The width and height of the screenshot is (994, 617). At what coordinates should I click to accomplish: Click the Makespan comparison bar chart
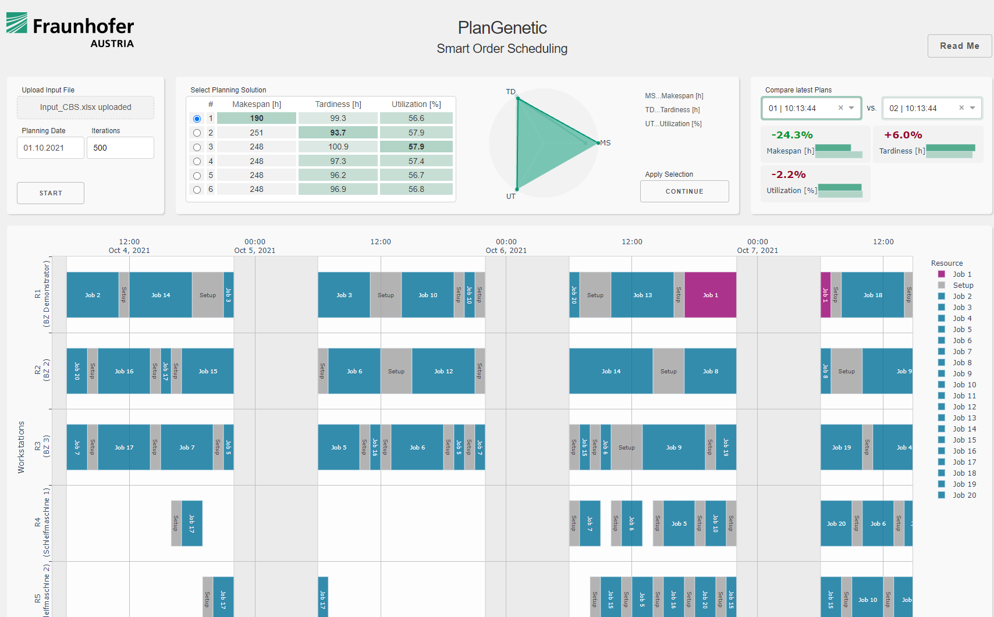point(839,151)
